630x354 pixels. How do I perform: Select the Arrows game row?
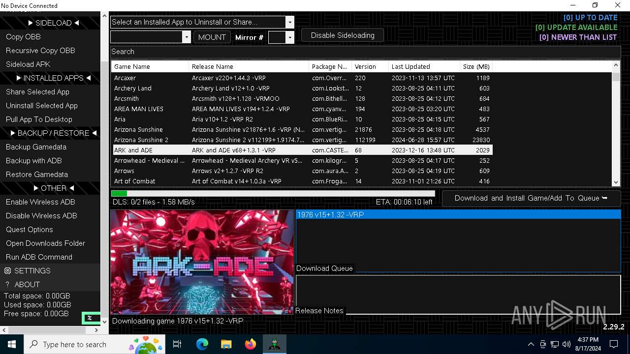[x=302, y=171]
